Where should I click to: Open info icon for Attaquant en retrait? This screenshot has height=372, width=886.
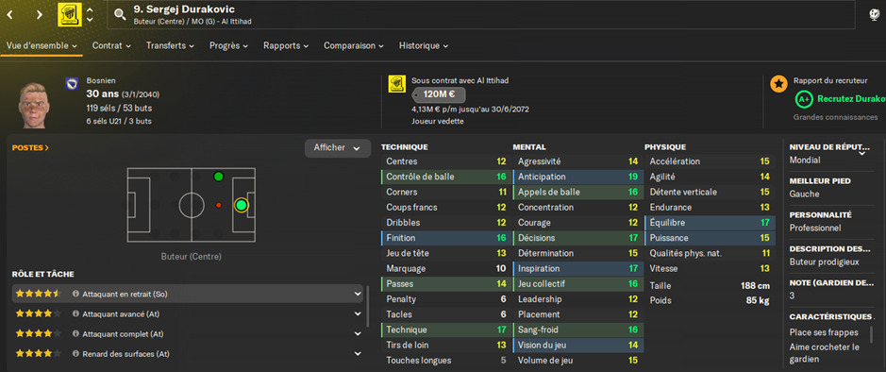tap(75, 294)
